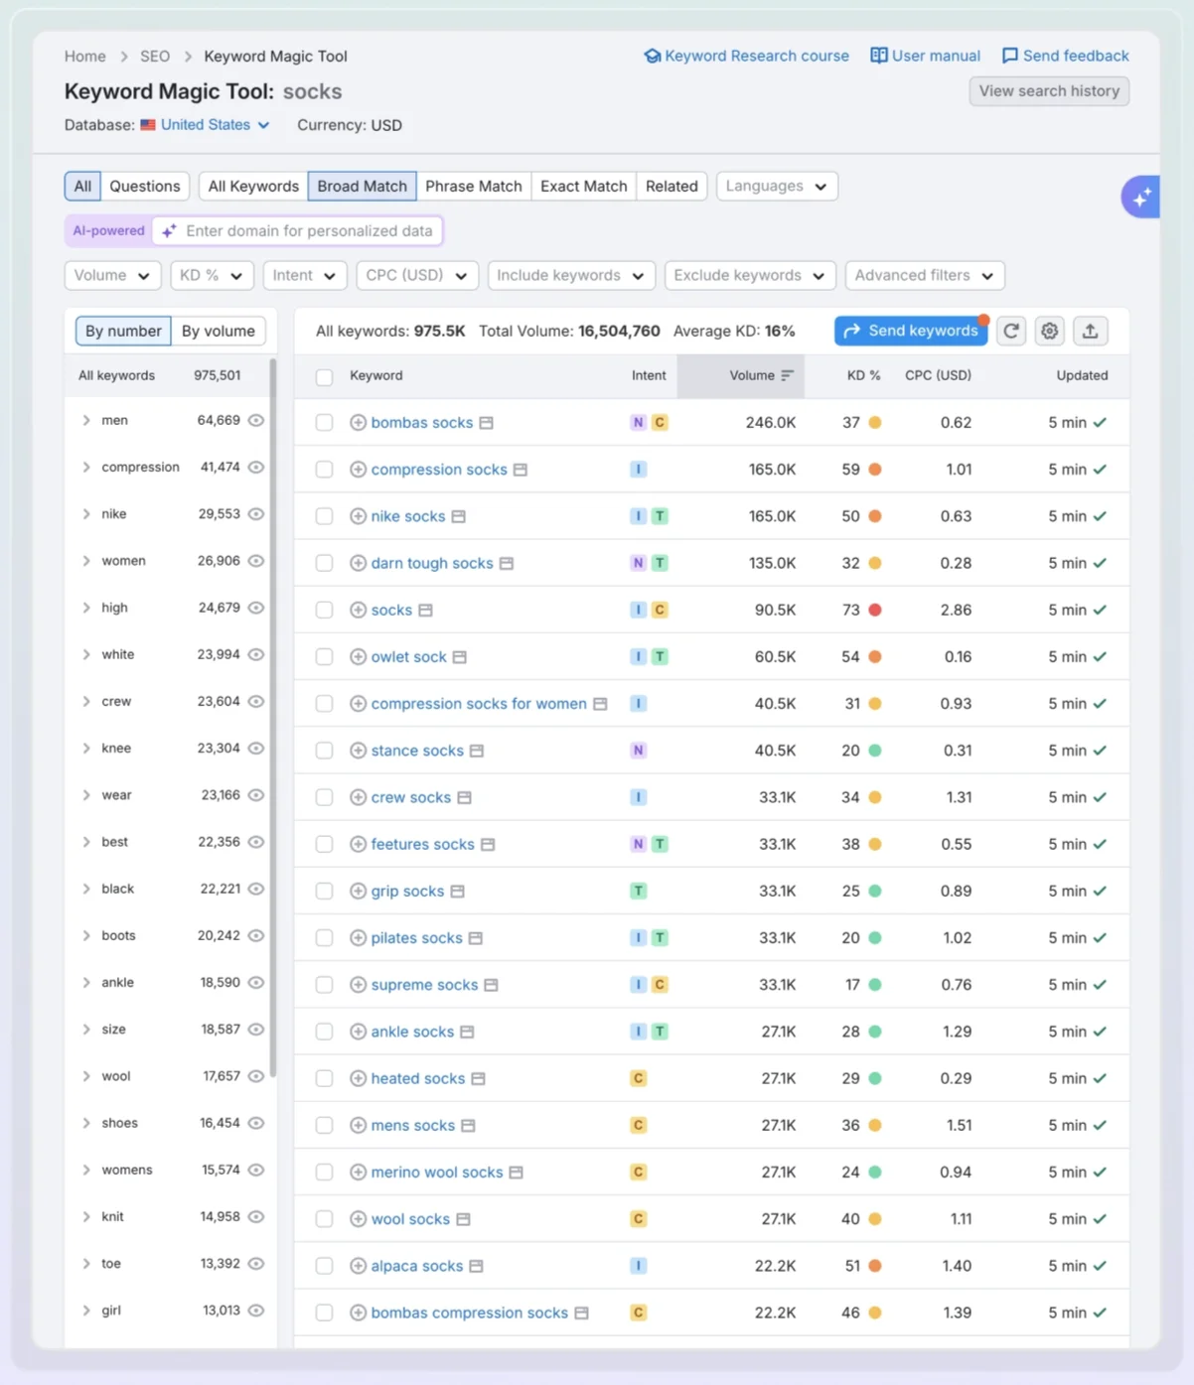Select the Exact Match tab
The height and width of the screenshot is (1385, 1194).
click(x=584, y=187)
